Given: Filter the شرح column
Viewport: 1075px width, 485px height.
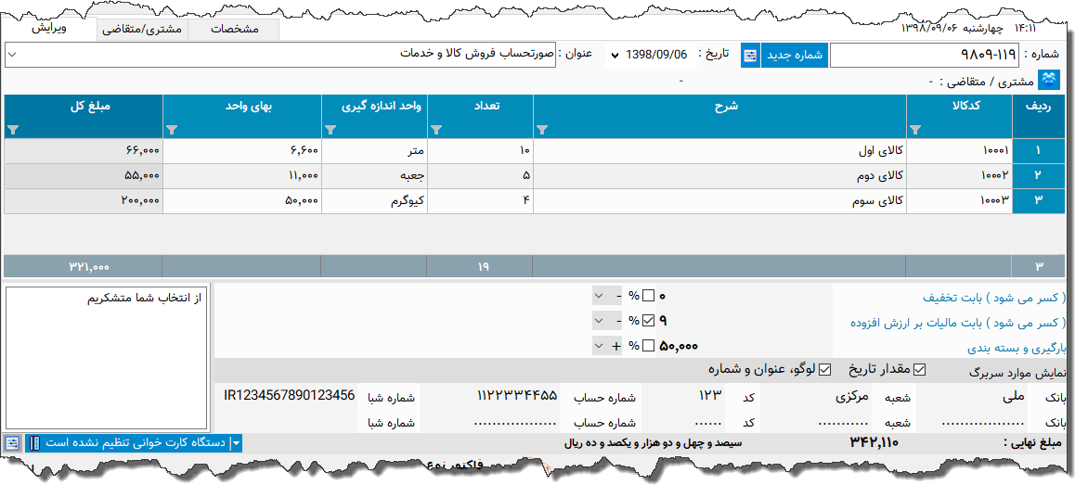Looking at the screenshot, I should click(x=541, y=130).
